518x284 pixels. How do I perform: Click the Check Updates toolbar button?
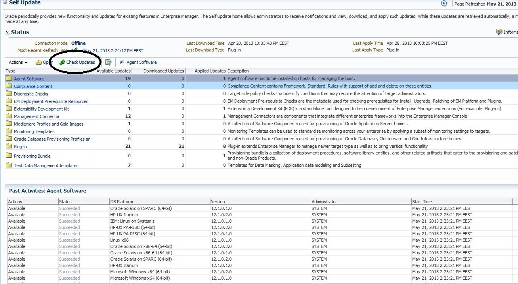point(77,62)
